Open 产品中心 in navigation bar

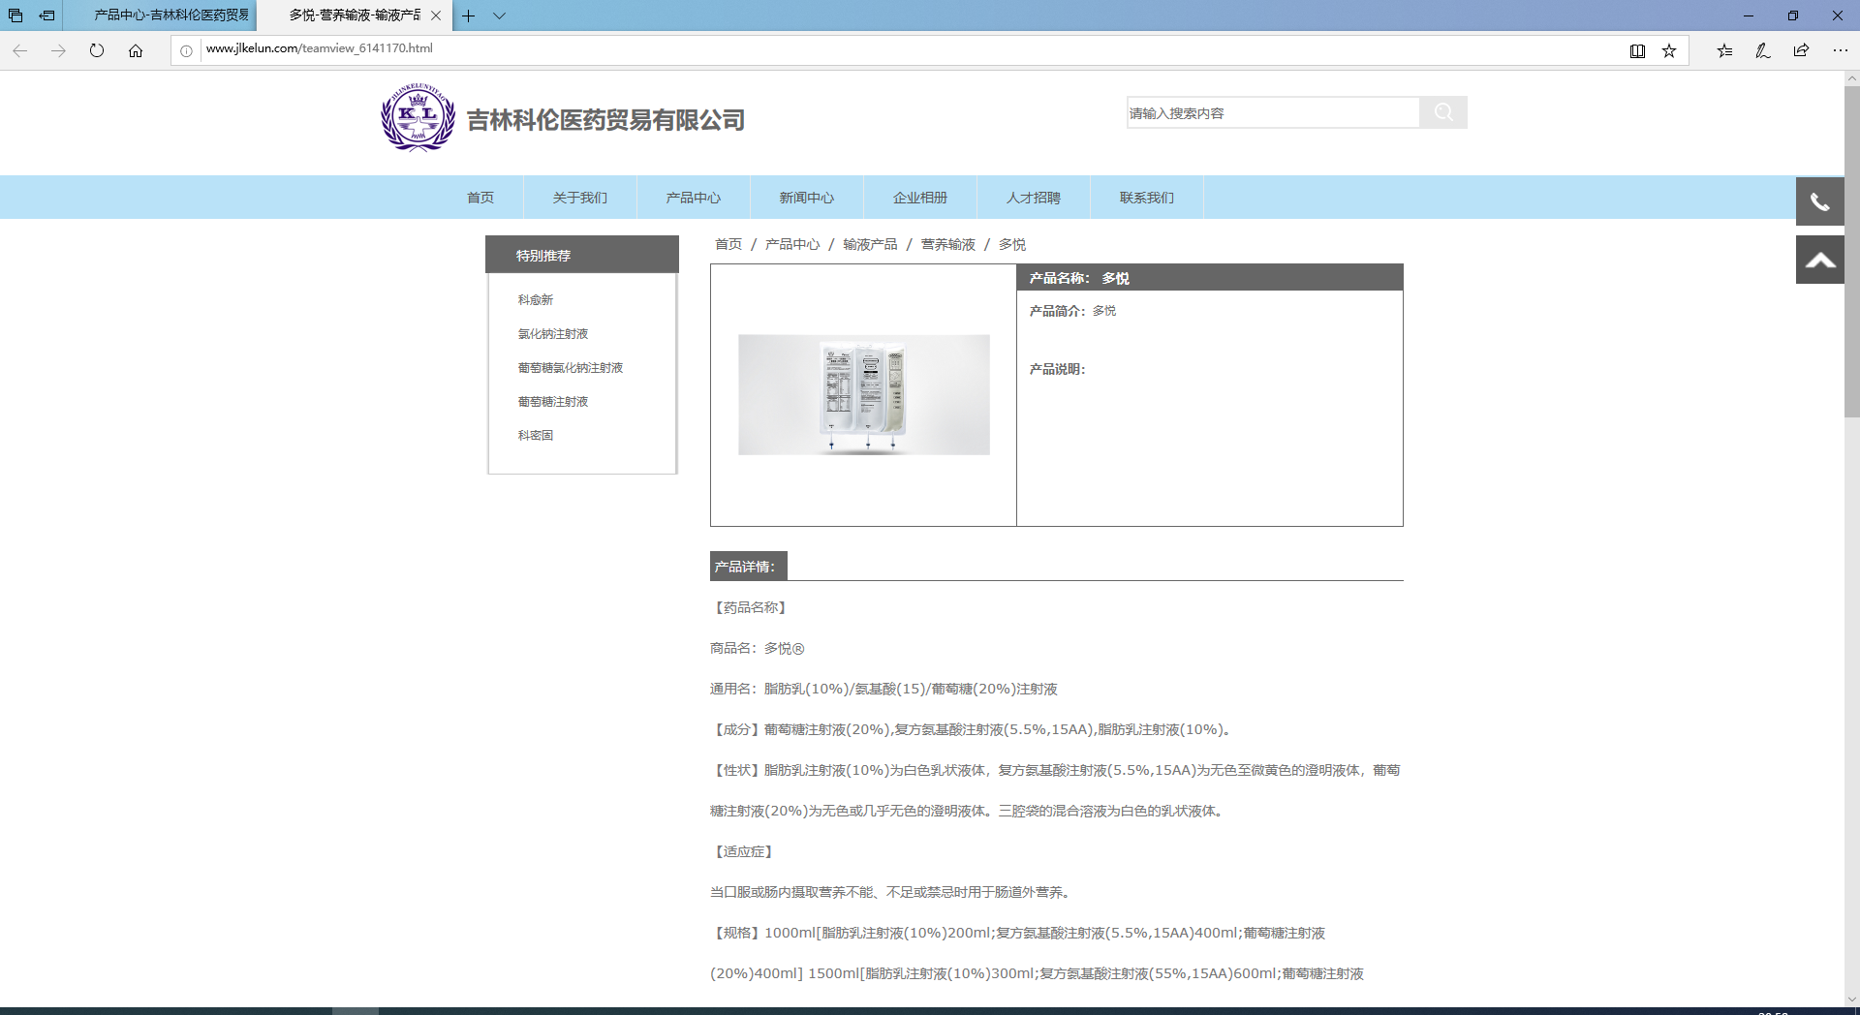[694, 198]
